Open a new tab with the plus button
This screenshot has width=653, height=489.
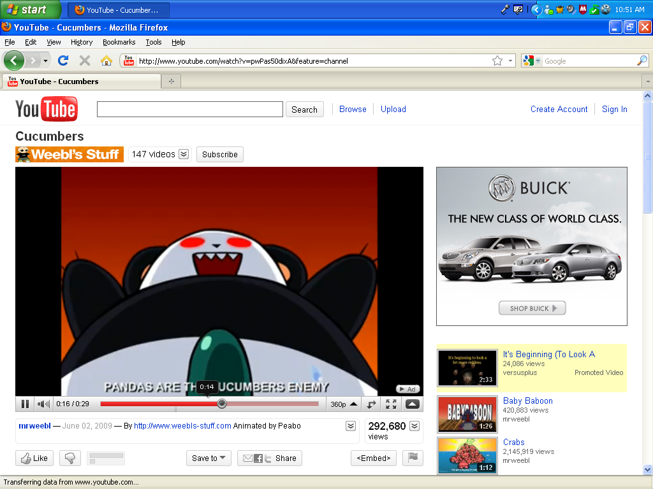(x=171, y=81)
